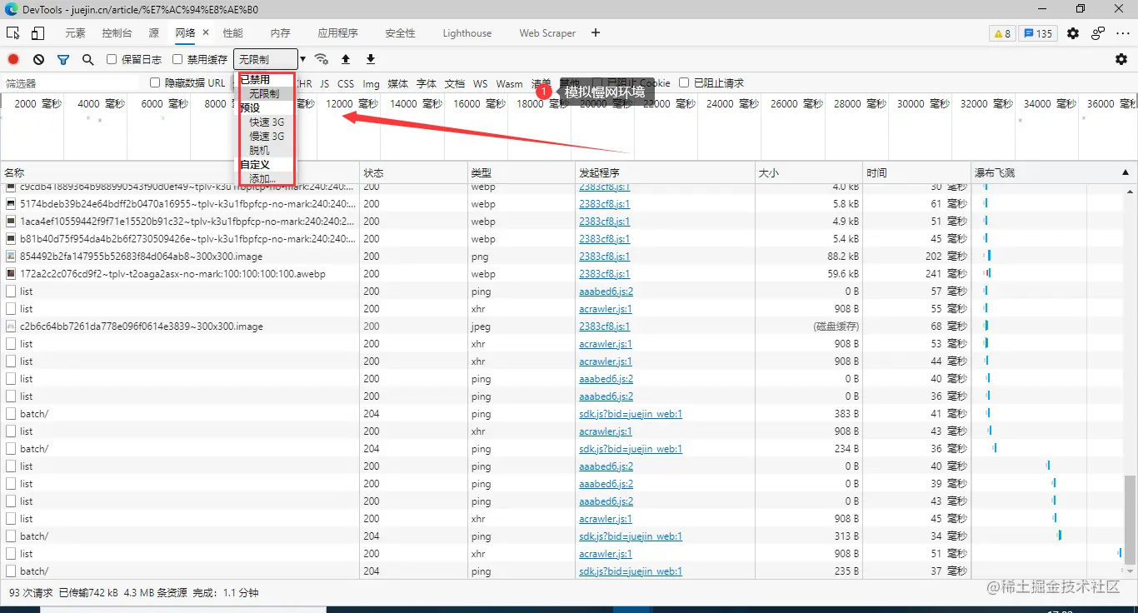Open the 应用程序 tab
This screenshot has width=1138, height=613.
pyautogui.click(x=337, y=33)
